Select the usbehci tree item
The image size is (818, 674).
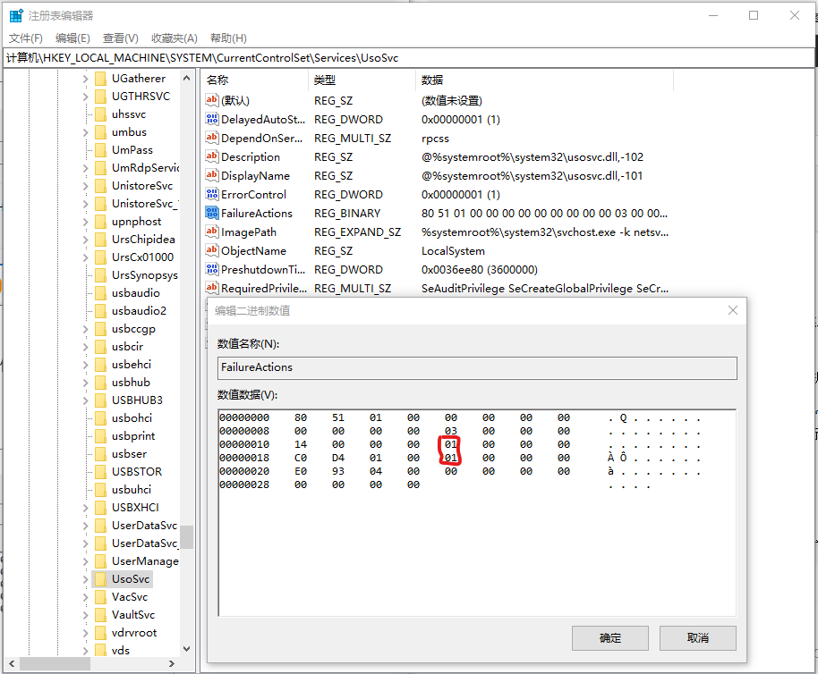click(x=132, y=365)
